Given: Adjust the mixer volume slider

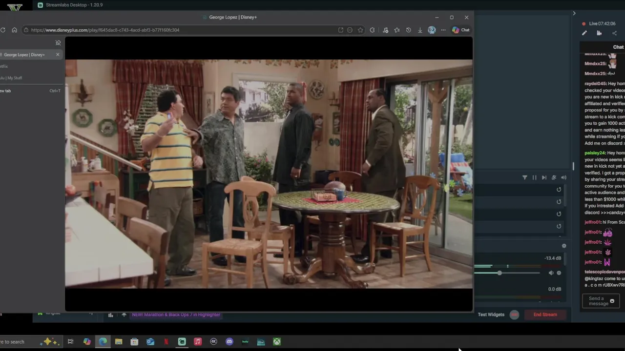Looking at the screenshot, I should click(499, 273).
